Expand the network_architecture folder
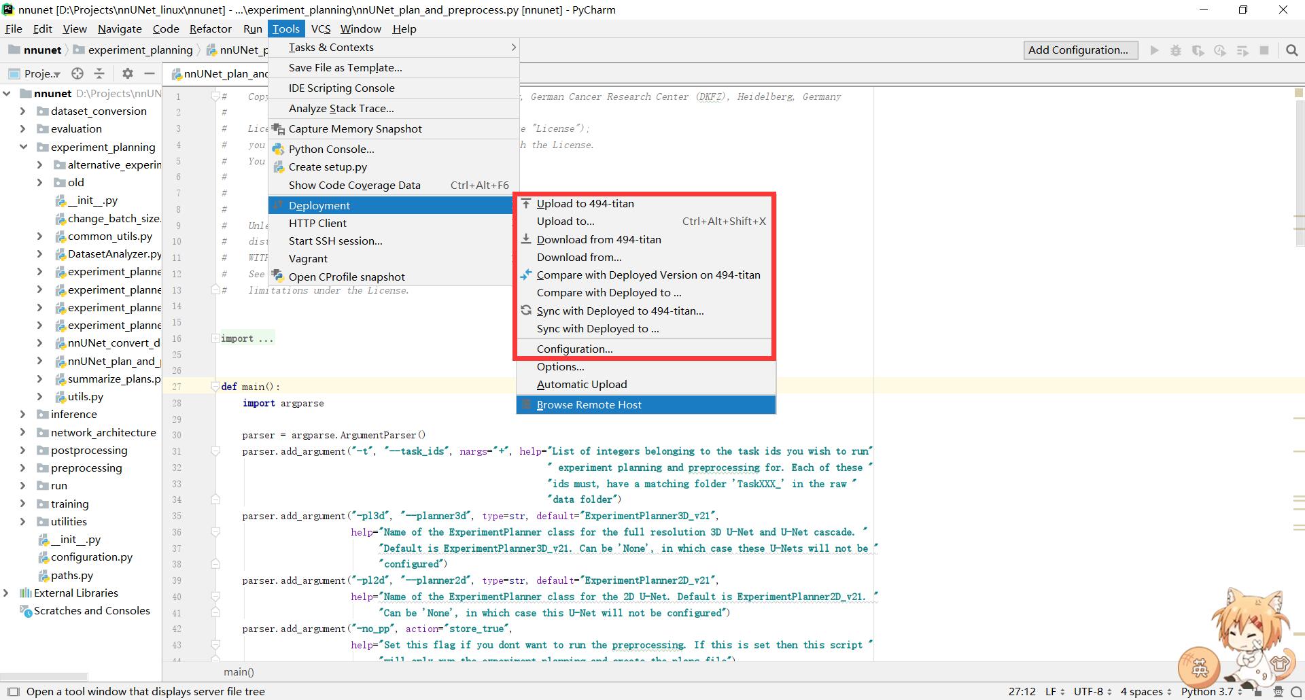Viewport: 1305px width, 700px height. (x=23, y=432)
